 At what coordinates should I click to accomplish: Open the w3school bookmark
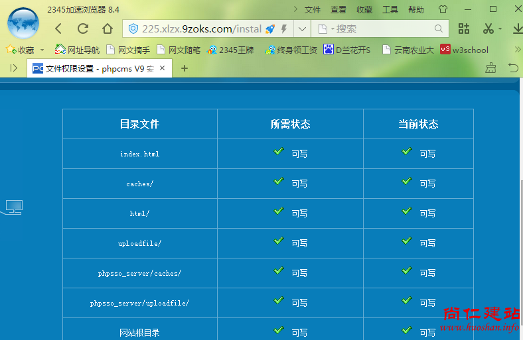(465, 50)
